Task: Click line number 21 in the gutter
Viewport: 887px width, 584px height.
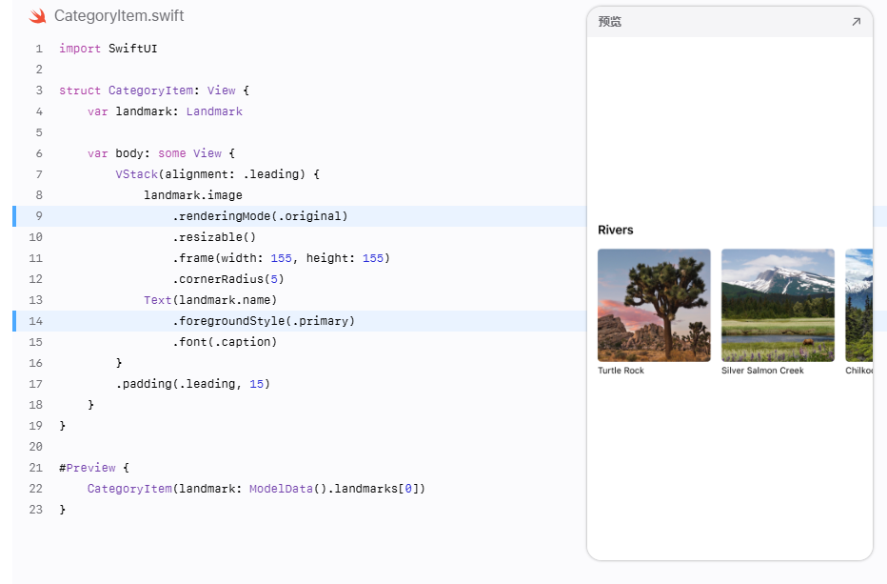Action: [x=35, y=468]
